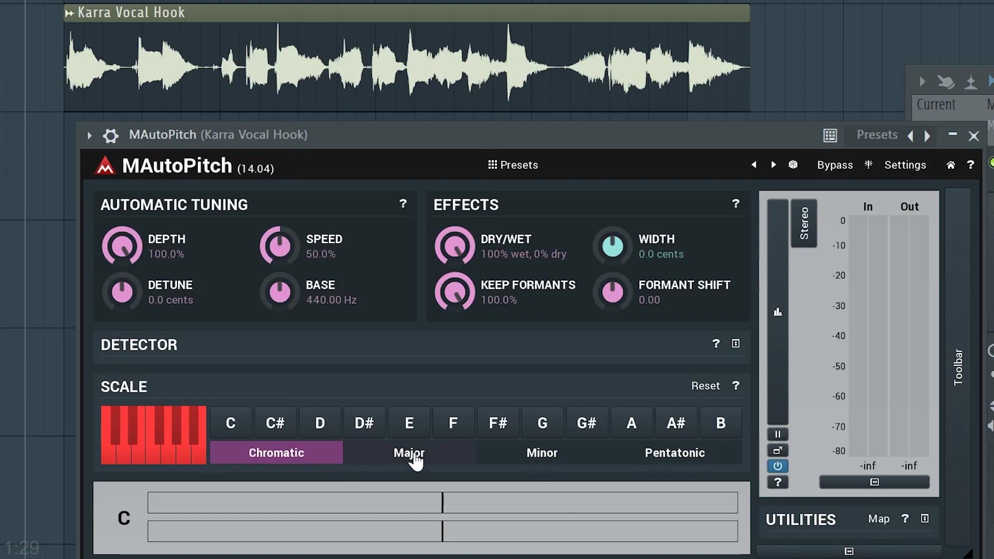Toggle note B in the scale

coord(721,423)
